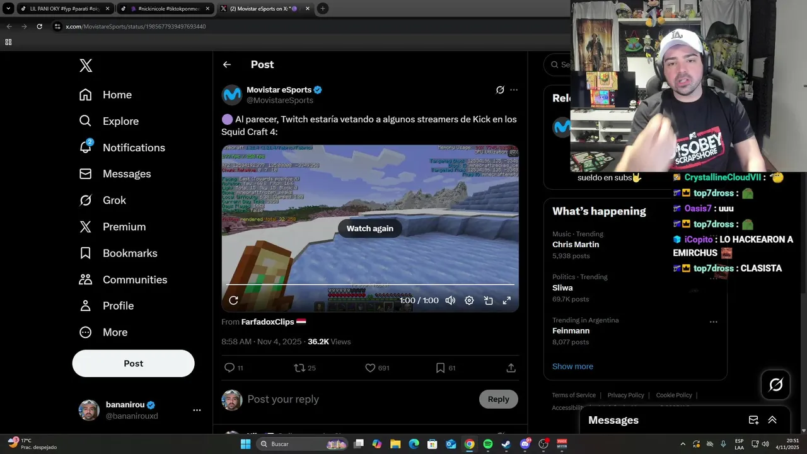Image resolution: width=807 pixels, height=454 pixels.
Task: Open account menu dots next to bananirou
Action: click(197, 410)
